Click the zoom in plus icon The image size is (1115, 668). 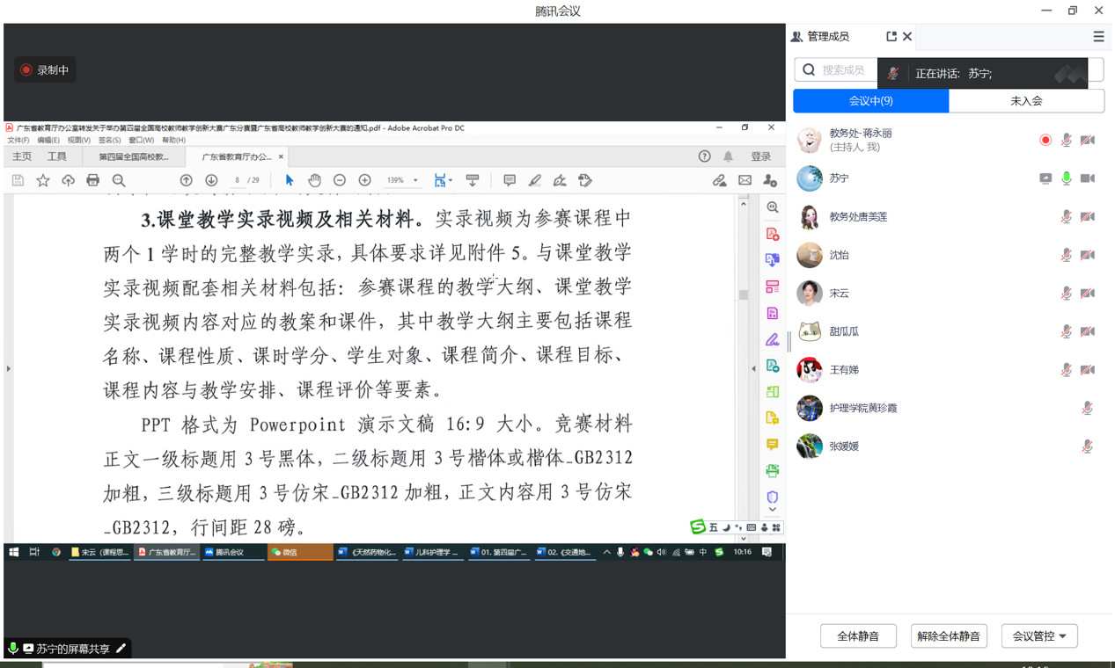[364, 180]
